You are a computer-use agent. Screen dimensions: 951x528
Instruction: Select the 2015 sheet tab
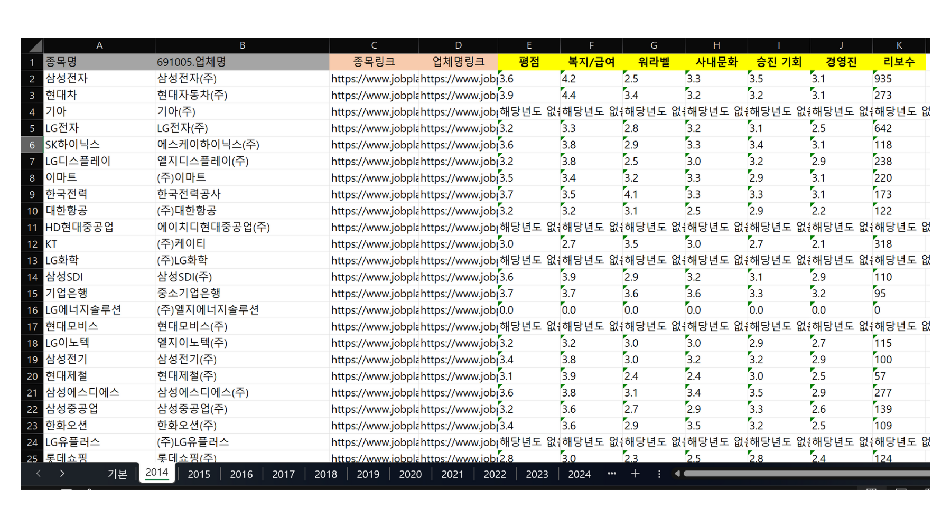[199, 474]
